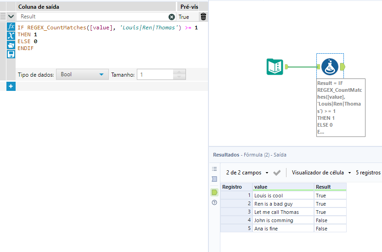Show messages list view in results

pos(214,169)
